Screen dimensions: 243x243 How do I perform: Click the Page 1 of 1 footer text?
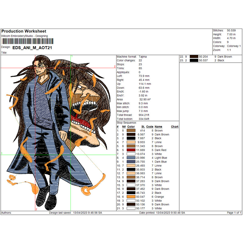point(234,213)
